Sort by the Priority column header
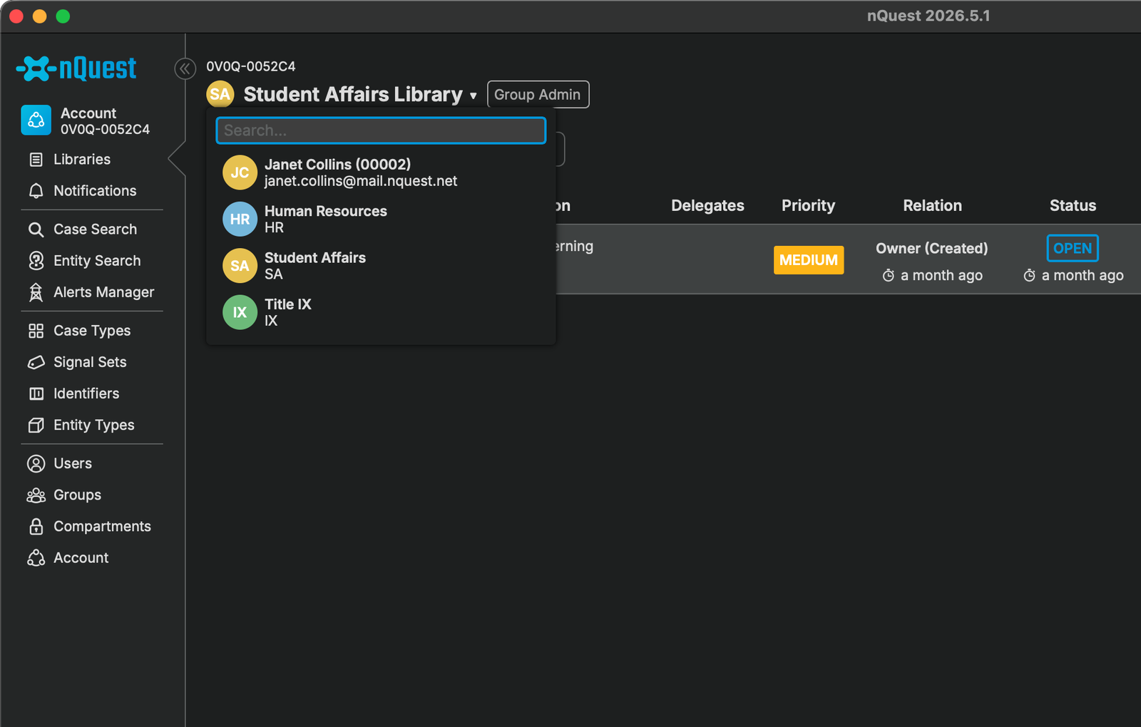 coord(808,205)
